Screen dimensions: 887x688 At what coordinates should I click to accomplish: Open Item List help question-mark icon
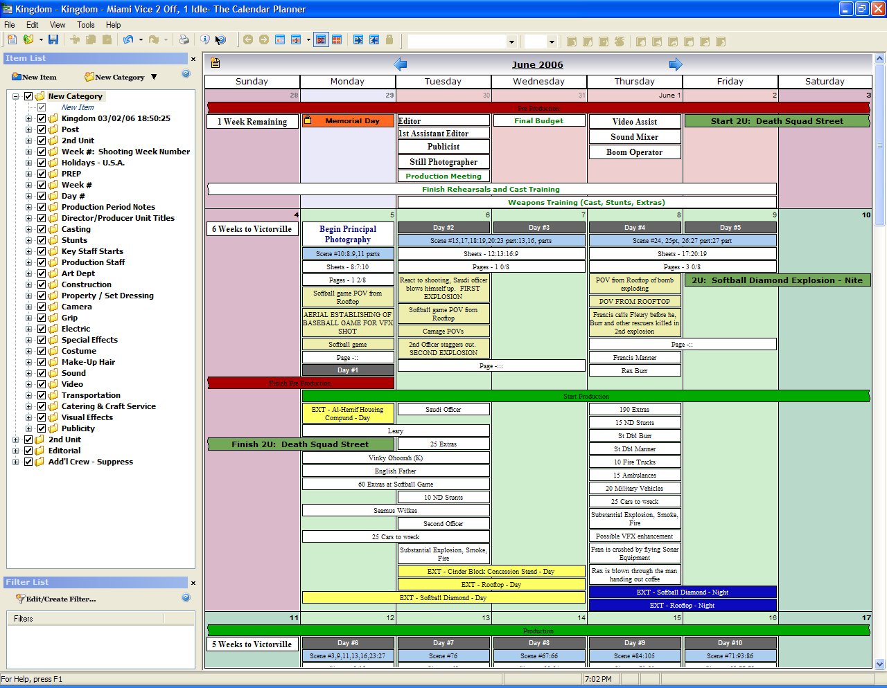[186, 74]
